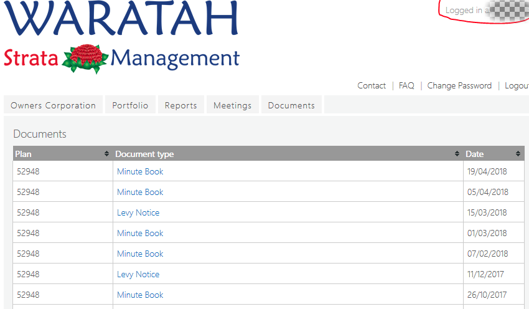529x309 pixels.
Task: Open Minute Book dated 19/04/2018
Action: pyautogui.click(x=140, y=171)
